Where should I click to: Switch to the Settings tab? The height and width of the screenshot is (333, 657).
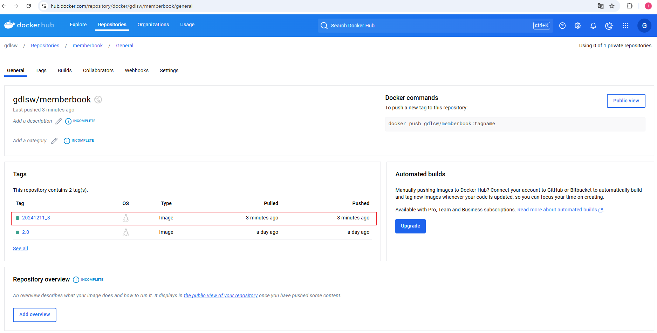(169, 70)
